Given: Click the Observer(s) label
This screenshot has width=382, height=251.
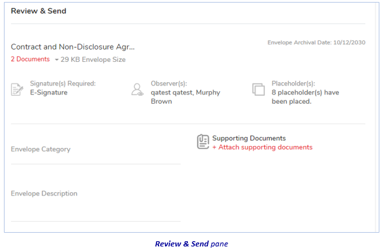Looking at the screenshot, I should (x=169, y=83).
